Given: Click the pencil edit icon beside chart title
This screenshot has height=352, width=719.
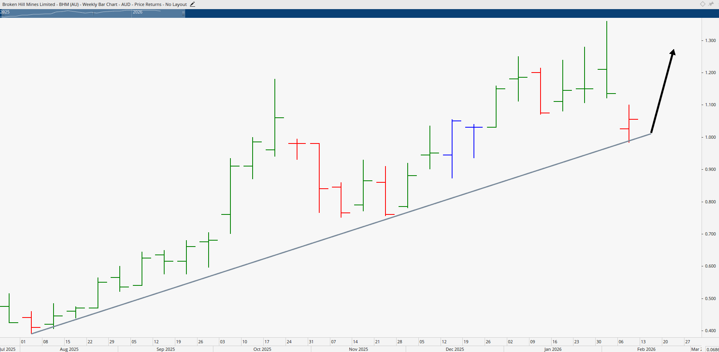Looking at the screenshot, I should (192, 4).
